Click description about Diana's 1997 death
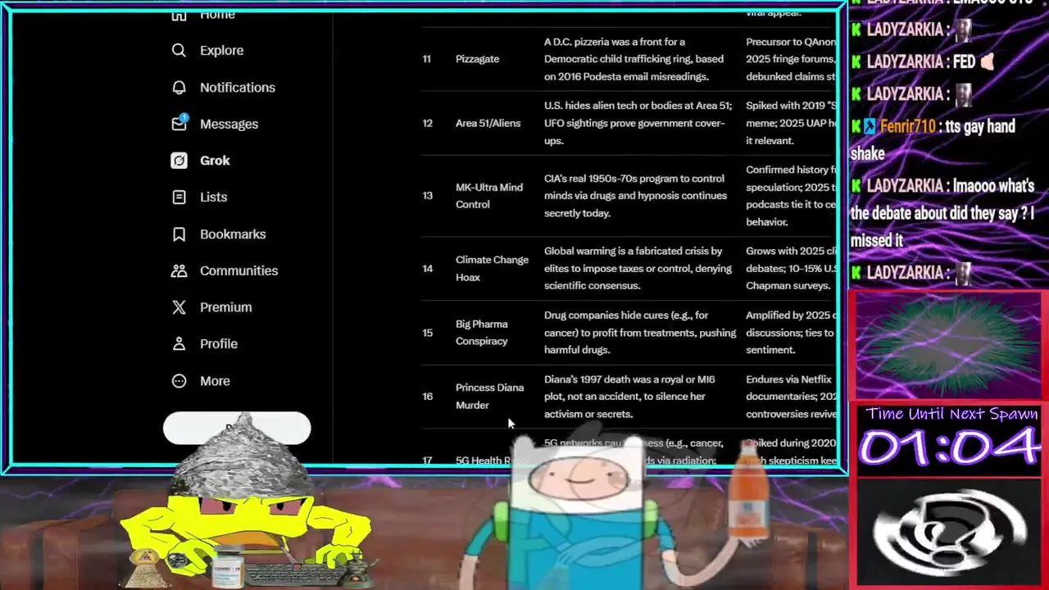The image size is (1049, 590). click(629, 396)
